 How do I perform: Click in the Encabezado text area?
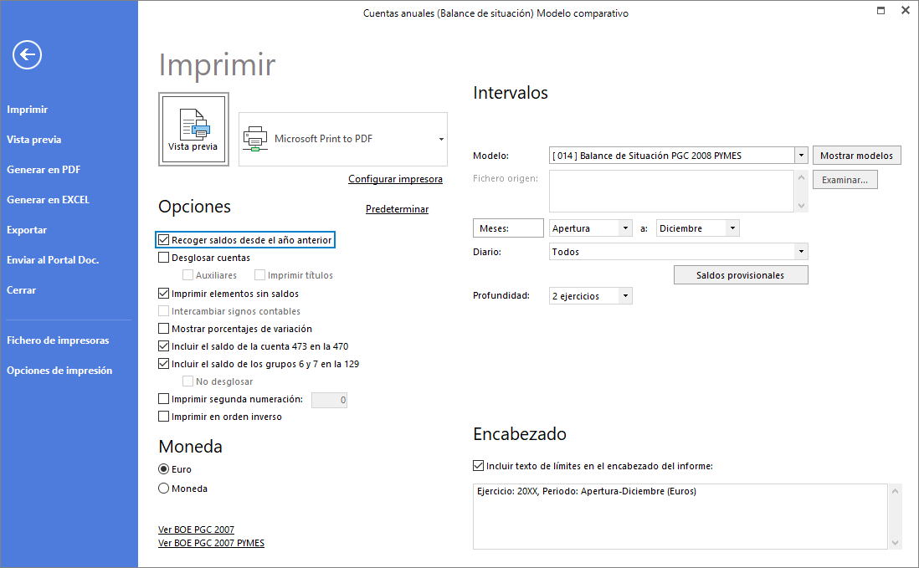[680, 516]
